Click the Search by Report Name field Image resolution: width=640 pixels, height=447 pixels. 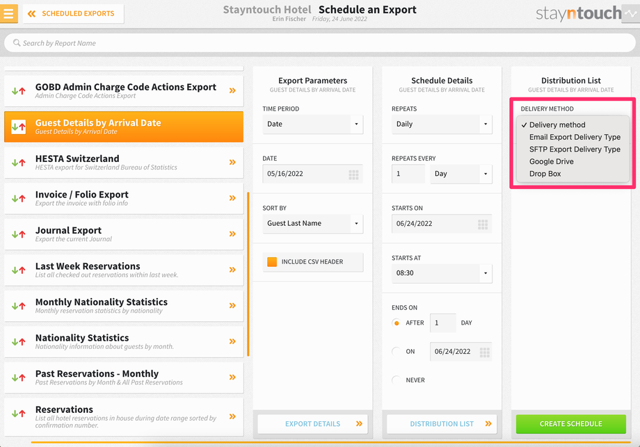320,43
